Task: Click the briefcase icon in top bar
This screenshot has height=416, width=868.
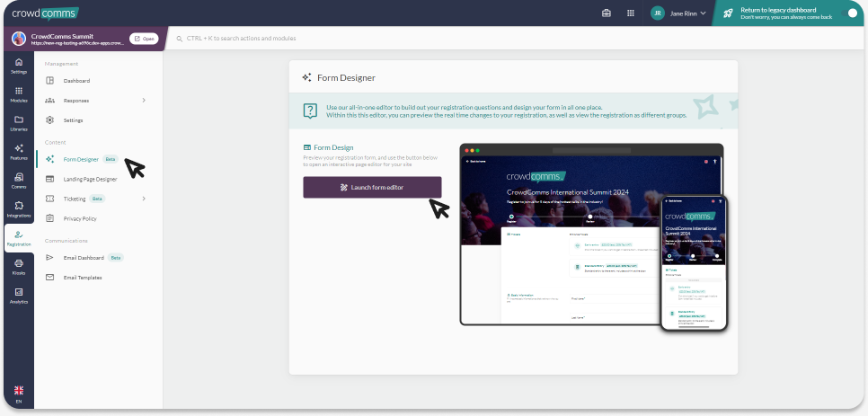Action: [x=607, y=13]
